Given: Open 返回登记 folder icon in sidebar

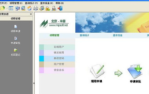Looking at the screenshot, I should tap(16, 50).
